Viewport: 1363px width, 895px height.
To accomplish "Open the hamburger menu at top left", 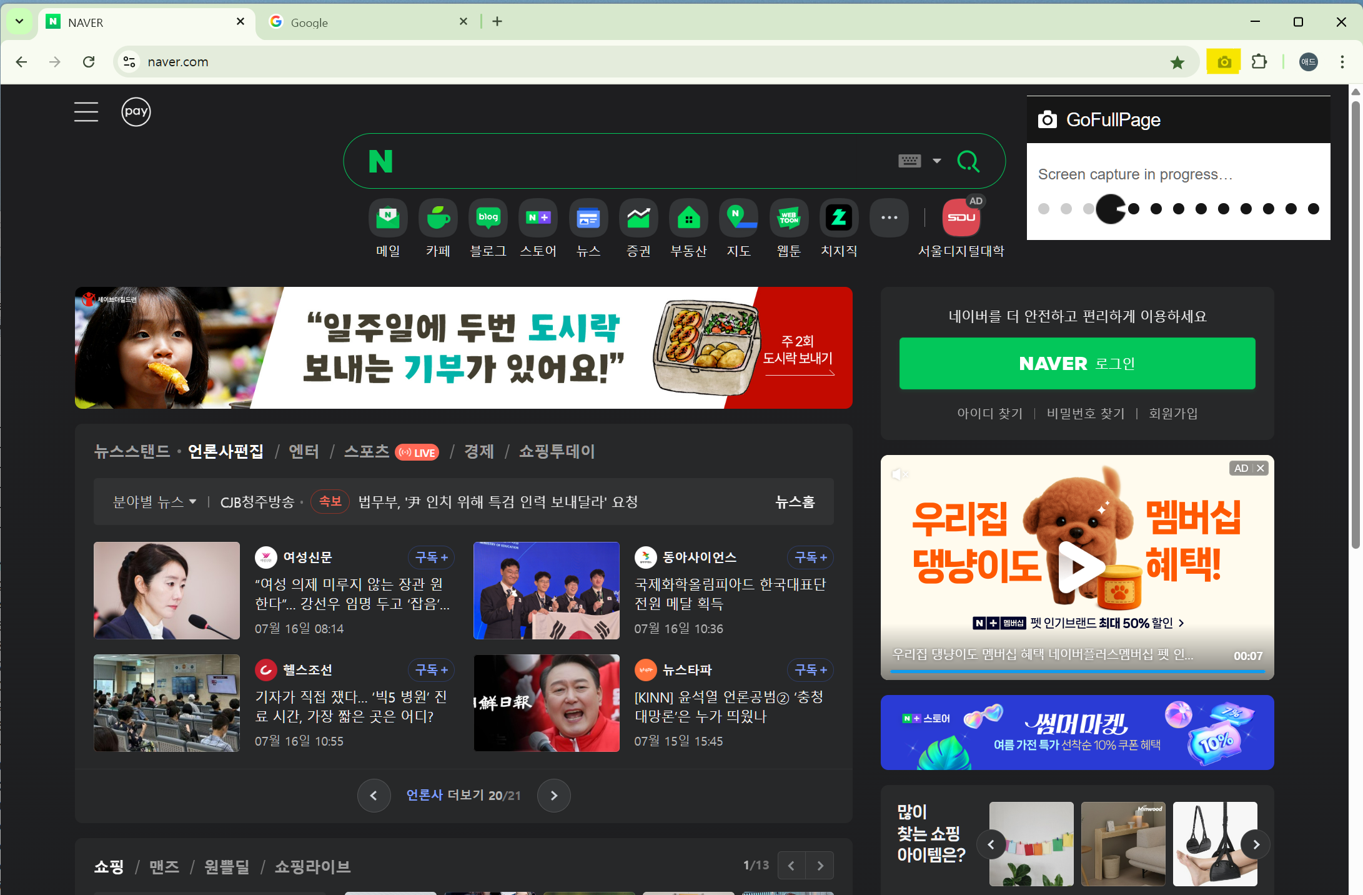I will coord(86,112).
